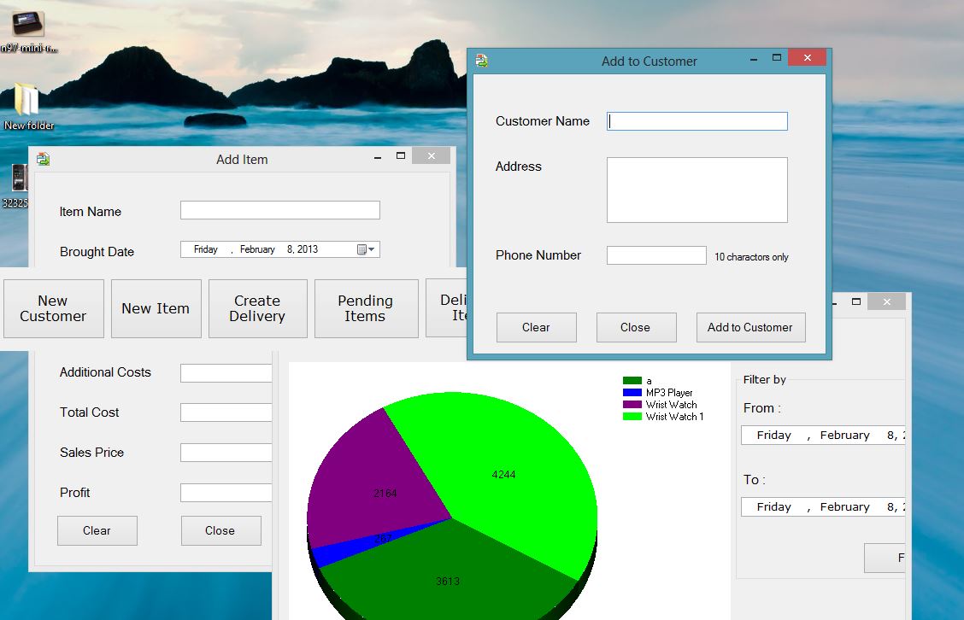Screen dimensions: 964x620
Task: Submit with the Add to Customer button
Action: (x=750, y=328)
